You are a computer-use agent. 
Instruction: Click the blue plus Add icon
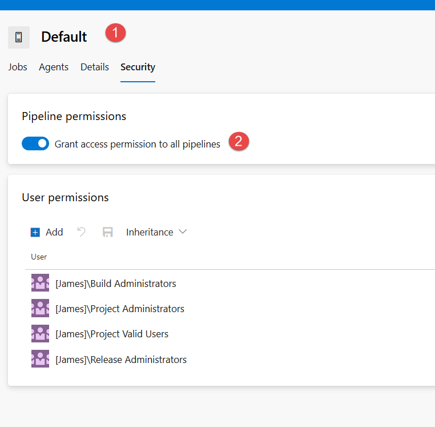tap(35, 232)
